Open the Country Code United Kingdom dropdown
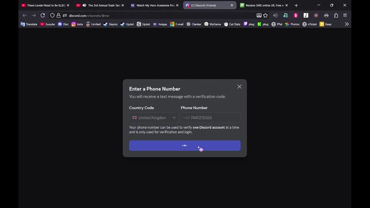This screenshot has height=208, width=370. (x=154, y=118)
